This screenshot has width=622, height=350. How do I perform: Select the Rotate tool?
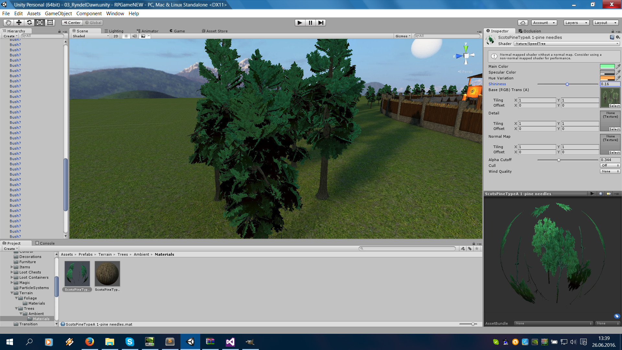[x=29, y=22]
